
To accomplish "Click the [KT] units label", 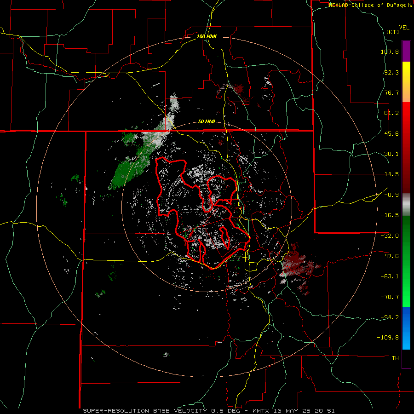I will [x=392, y=32].
